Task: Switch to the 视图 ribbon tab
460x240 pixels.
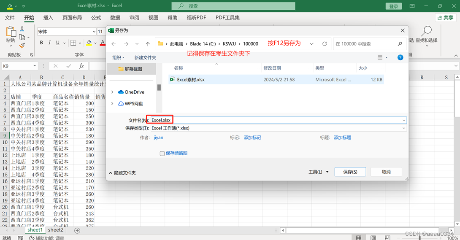Action: [153, 18]
